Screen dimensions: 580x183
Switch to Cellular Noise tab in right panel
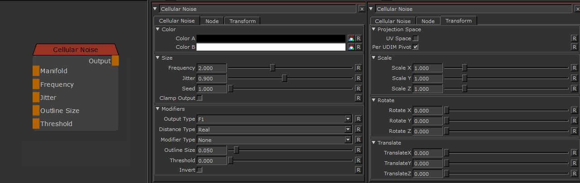(393, 21)
